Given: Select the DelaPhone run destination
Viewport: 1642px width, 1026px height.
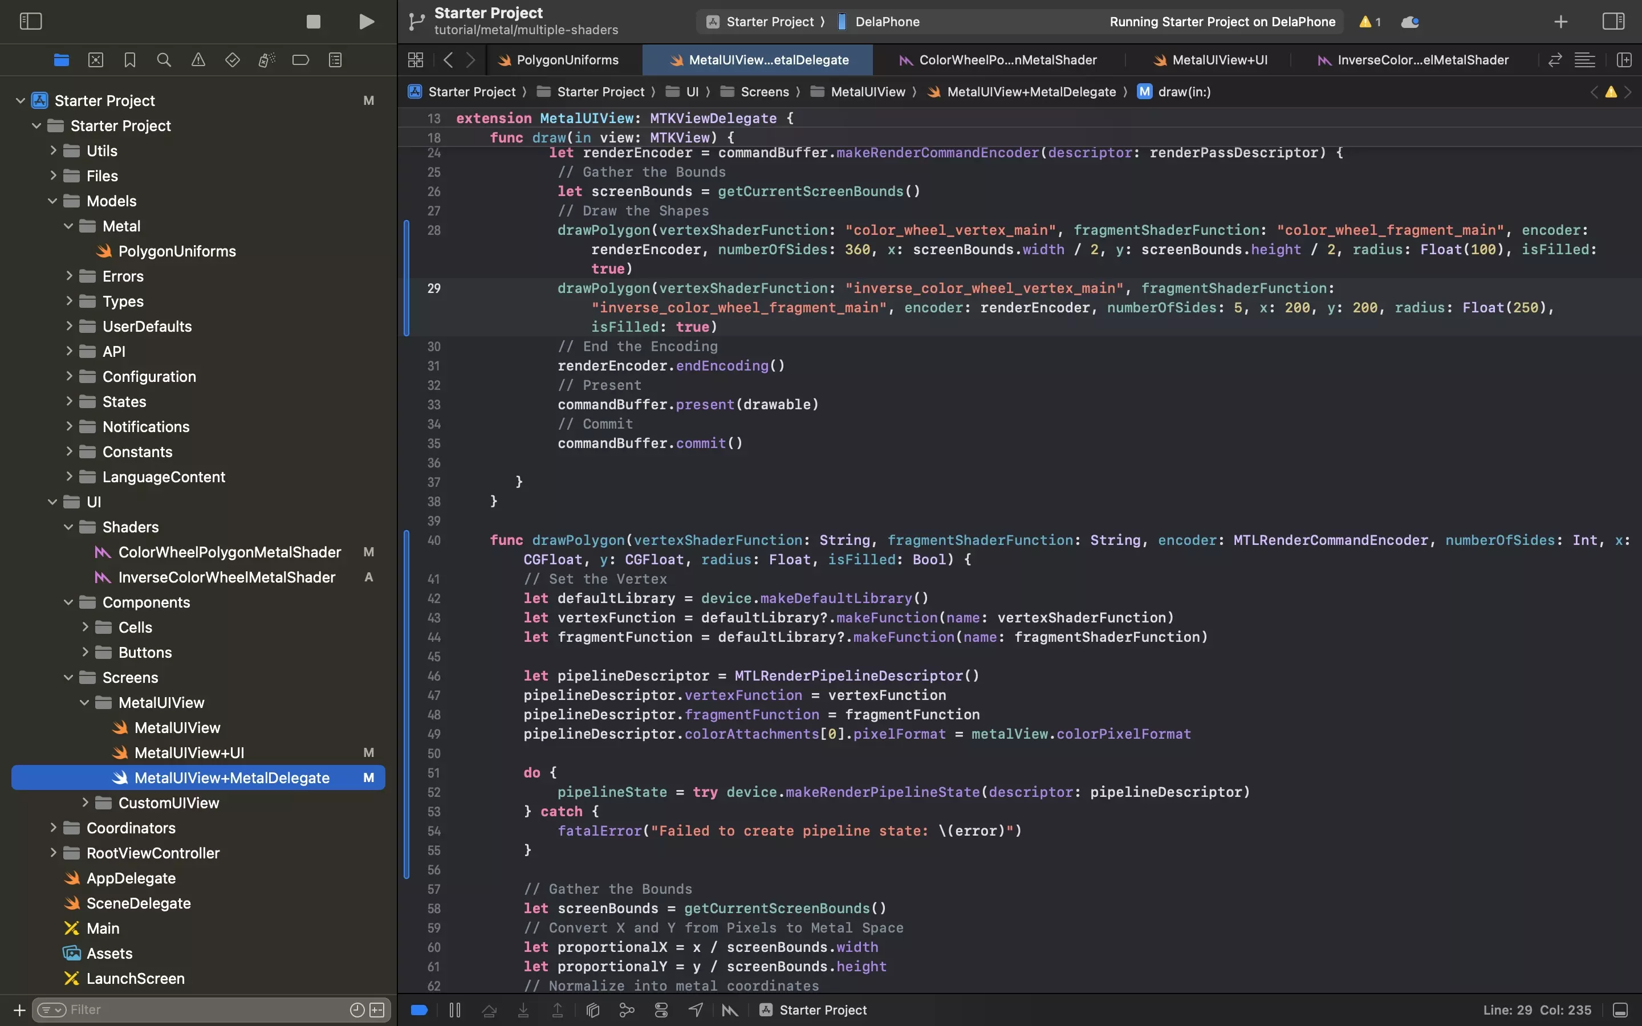Looking at the screenshot, I should (x=879, y=22).
